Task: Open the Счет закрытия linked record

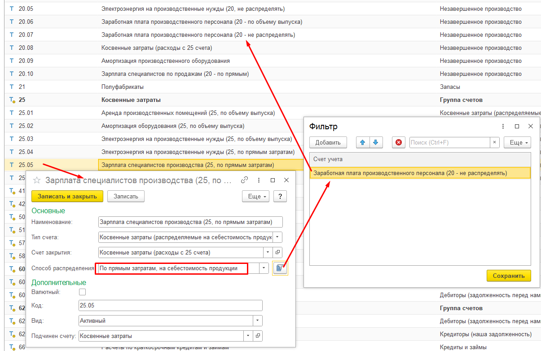Action: click(278, 252)
